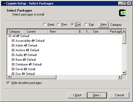Expand the Accessibility category
This screenshot has height=102, width=133.
tap(13, 41)
